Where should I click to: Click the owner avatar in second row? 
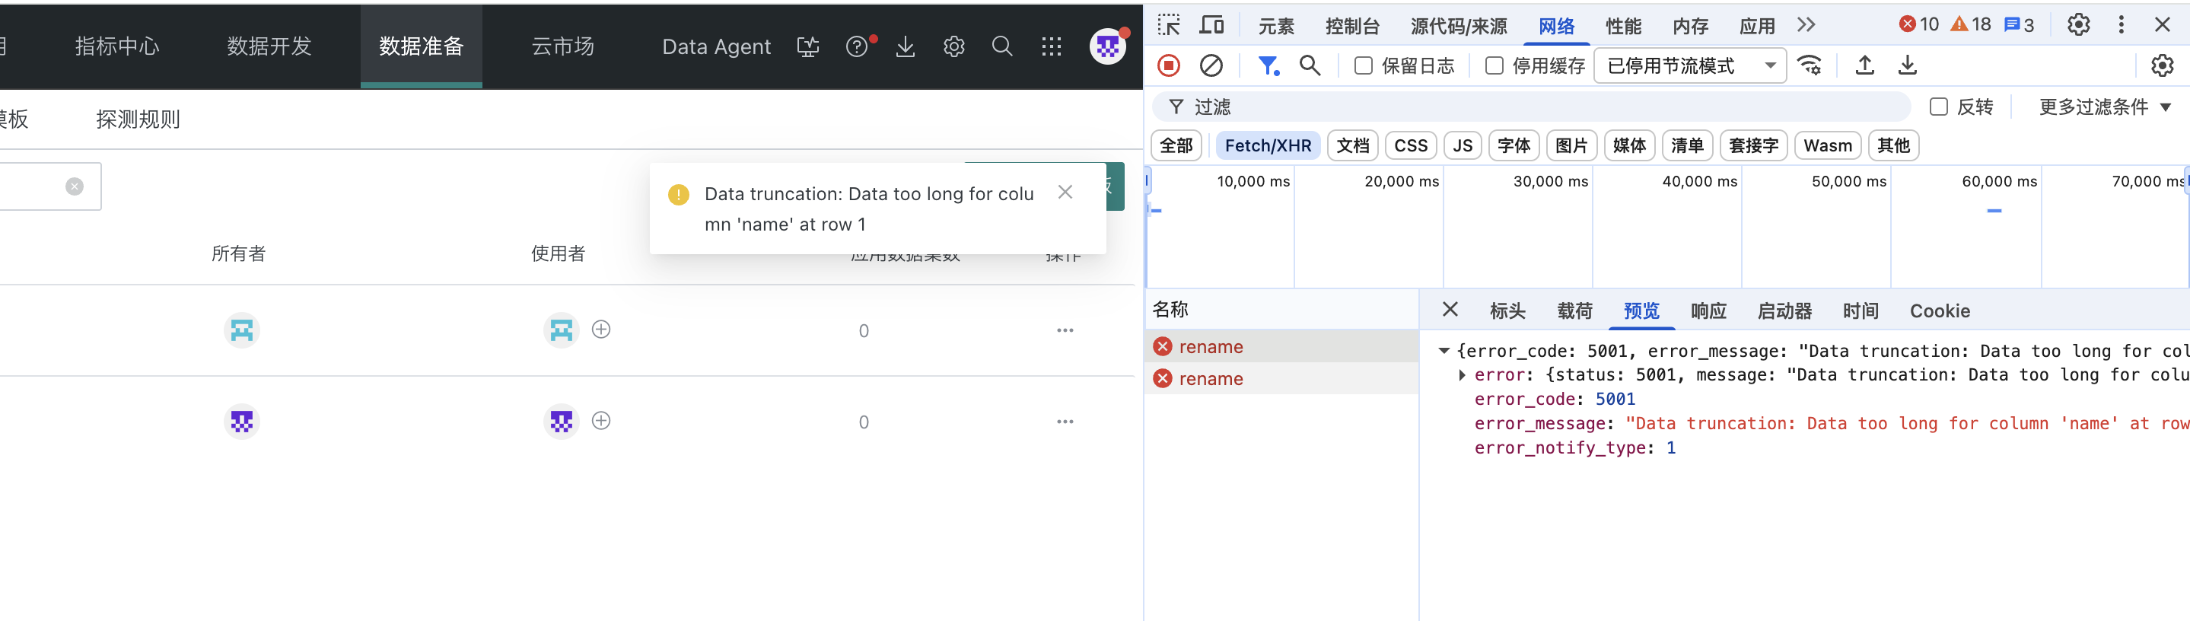pyautogui.click(x=241, y=421)
